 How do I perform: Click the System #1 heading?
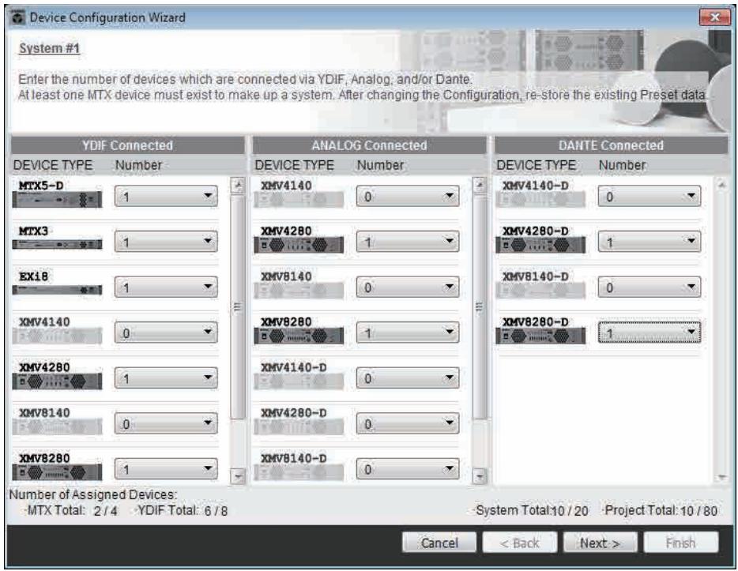tap(50, 48)
